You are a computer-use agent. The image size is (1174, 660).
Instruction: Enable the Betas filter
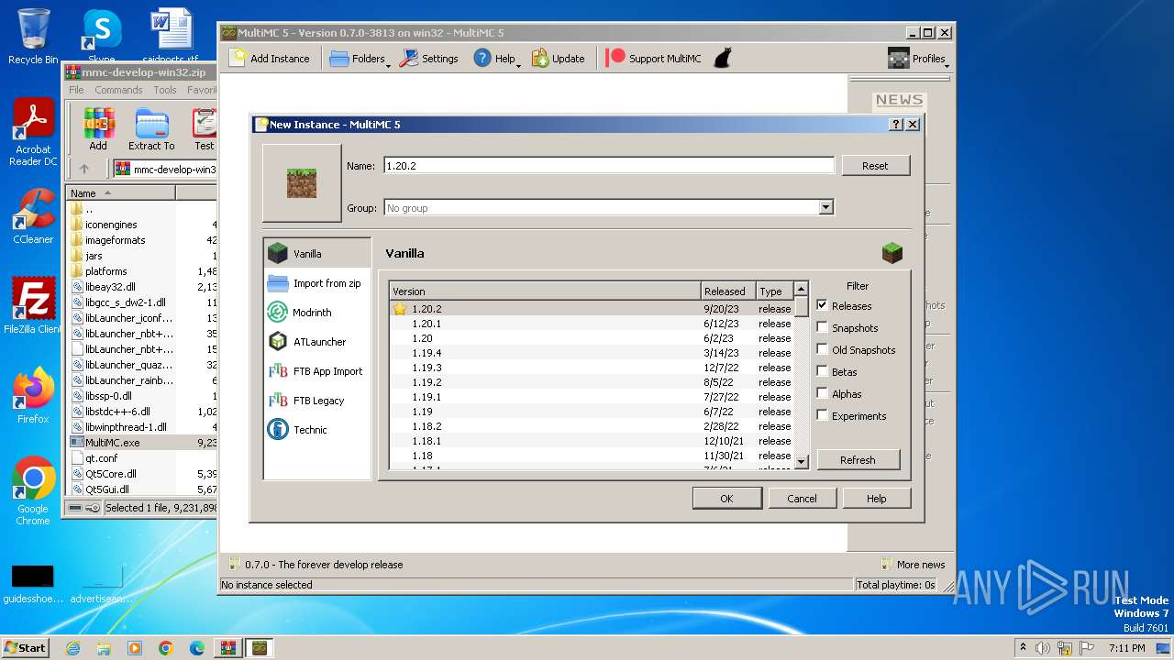tap(823, 371)
